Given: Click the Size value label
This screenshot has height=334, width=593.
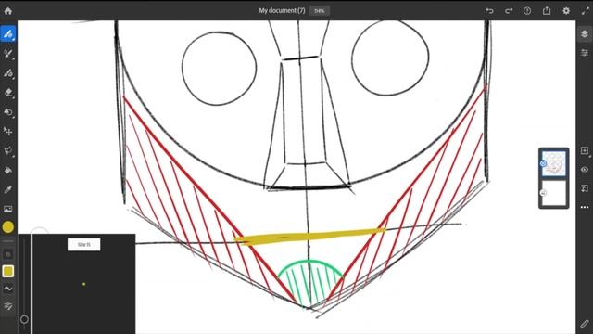Looking at the screenshot, I should [84, 245].
